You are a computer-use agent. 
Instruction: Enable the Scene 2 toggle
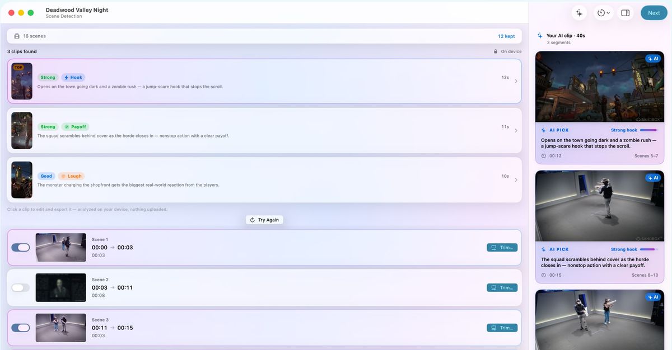20,287
